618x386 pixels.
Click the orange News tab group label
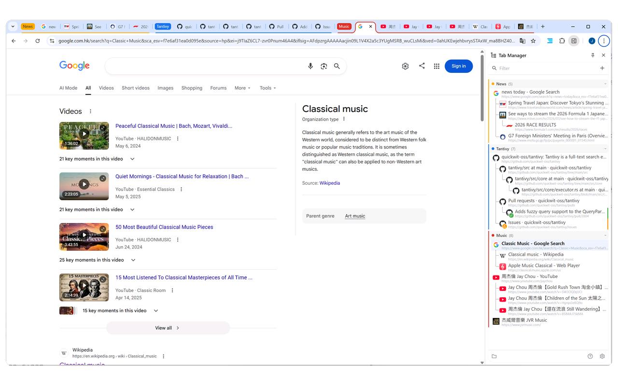pos(28,27)
